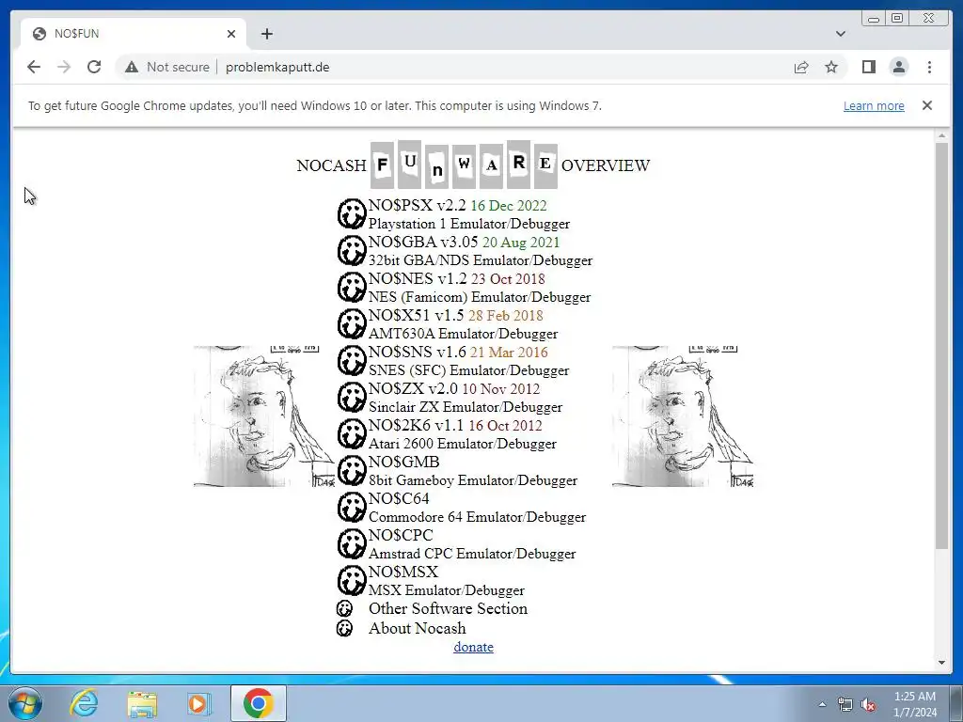Click the share page icon in address bar
The width and height of the screenshot is (963, 722).
point(801,67)
